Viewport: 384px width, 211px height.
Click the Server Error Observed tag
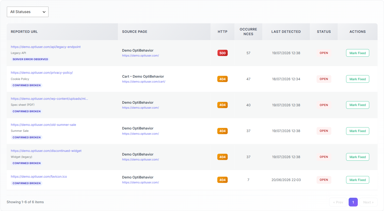30,59
